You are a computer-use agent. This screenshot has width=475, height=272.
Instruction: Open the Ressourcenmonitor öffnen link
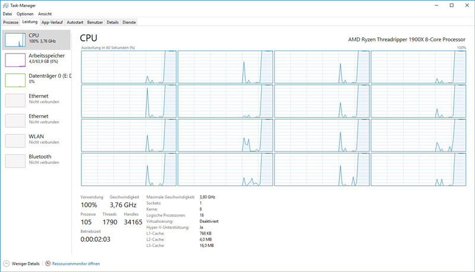76,264
